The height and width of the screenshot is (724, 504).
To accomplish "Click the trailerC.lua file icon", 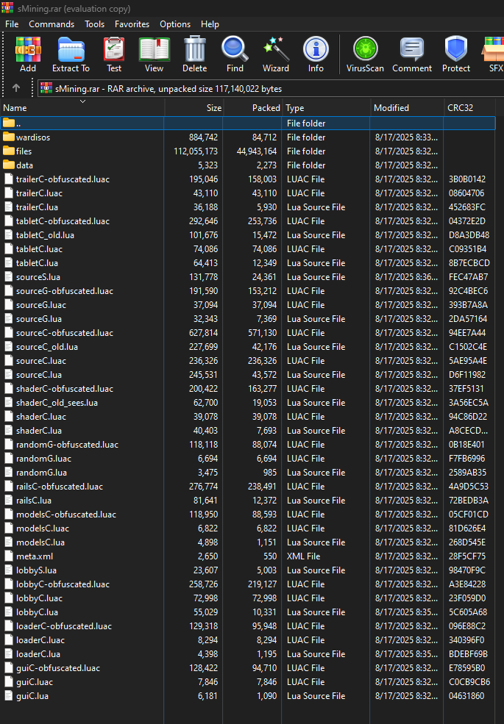I will pyautogui.click(x=8, y=207).
